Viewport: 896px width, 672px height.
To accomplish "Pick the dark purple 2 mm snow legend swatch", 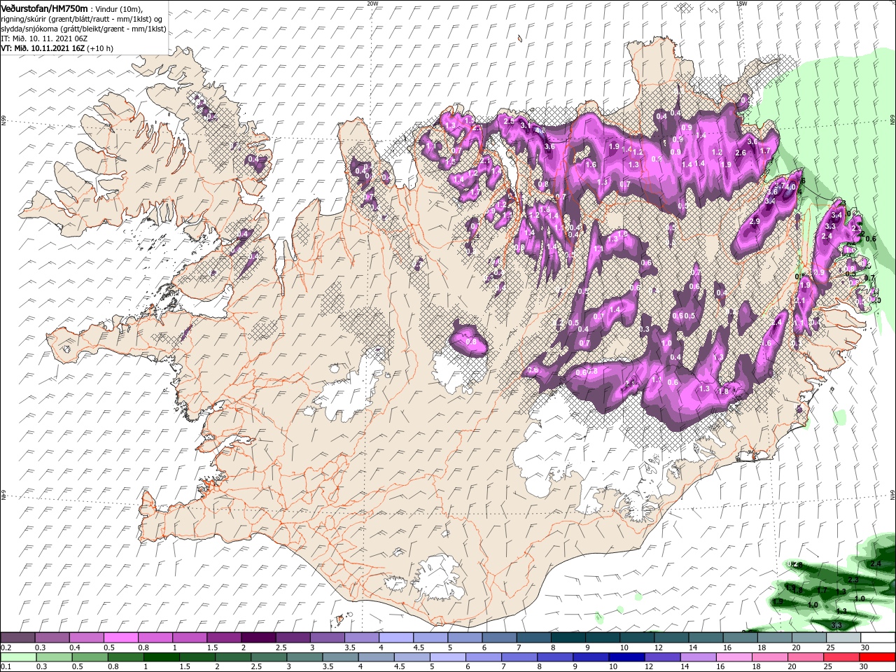I will [258, 638].
